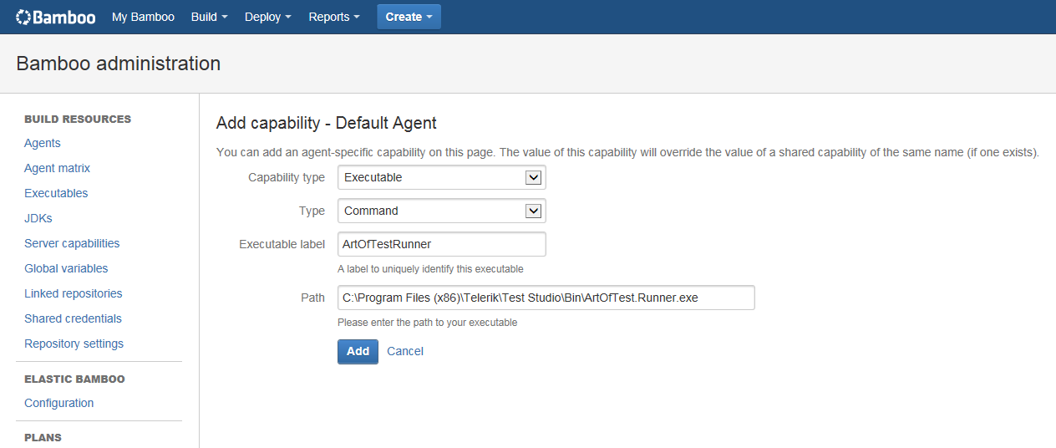Screen dimensions: 1056x448
Task: Open the Create dropdown button
Action: click(409, 17)
